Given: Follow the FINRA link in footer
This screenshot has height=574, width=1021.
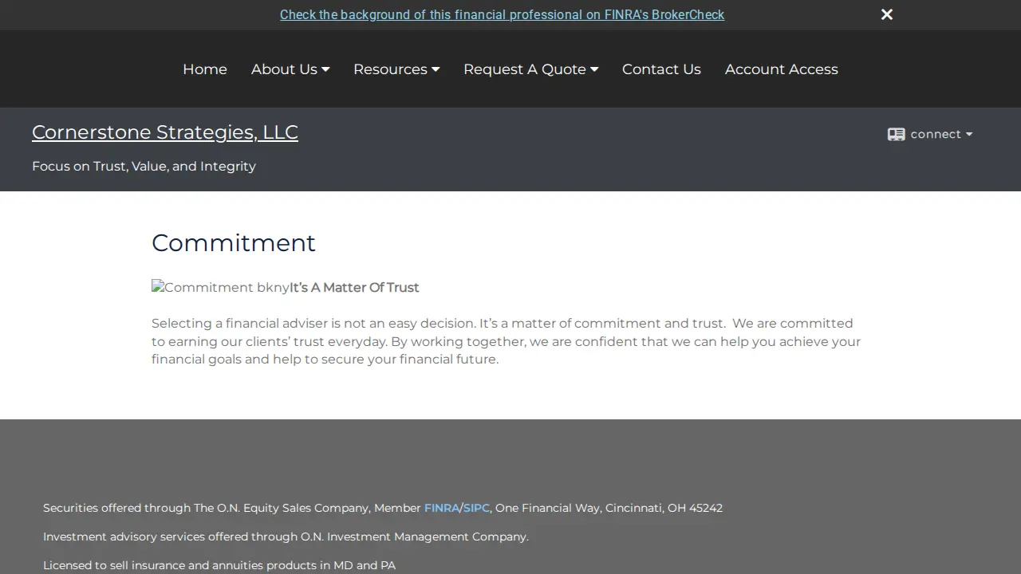Looking at the screenshot, I should (442, 508).
